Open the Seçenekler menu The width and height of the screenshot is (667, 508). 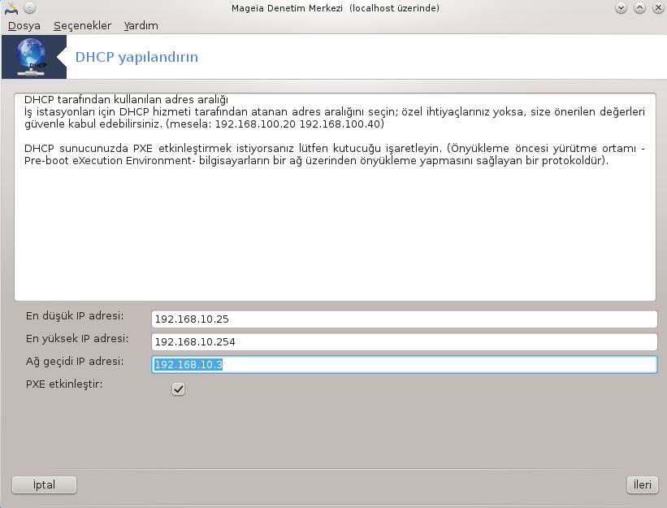(x=82, y=26)
